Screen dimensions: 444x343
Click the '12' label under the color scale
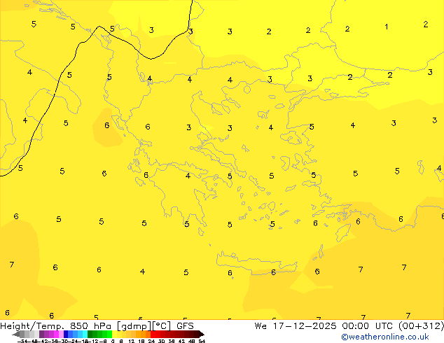pyautogui.click(x=131, y=341)
